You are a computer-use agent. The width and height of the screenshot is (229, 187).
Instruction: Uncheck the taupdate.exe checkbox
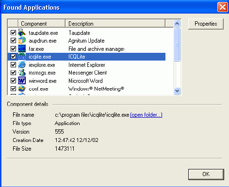(13, 32)
